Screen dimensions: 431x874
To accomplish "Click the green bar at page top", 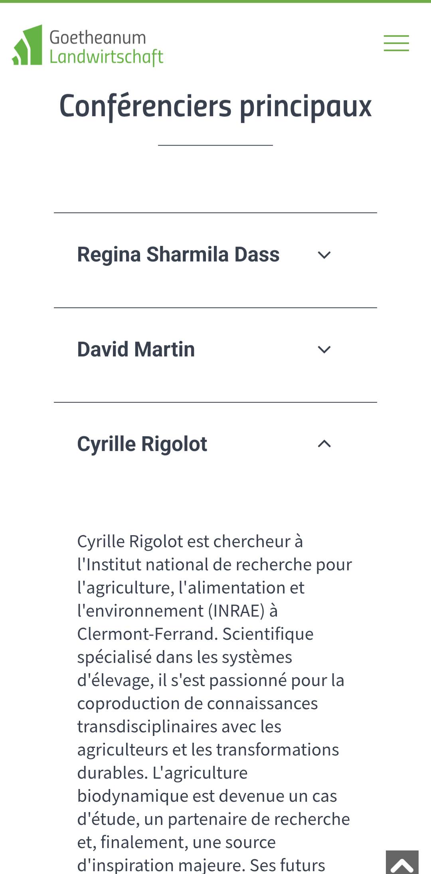I will pyautogui.click(x=215, y=1).
